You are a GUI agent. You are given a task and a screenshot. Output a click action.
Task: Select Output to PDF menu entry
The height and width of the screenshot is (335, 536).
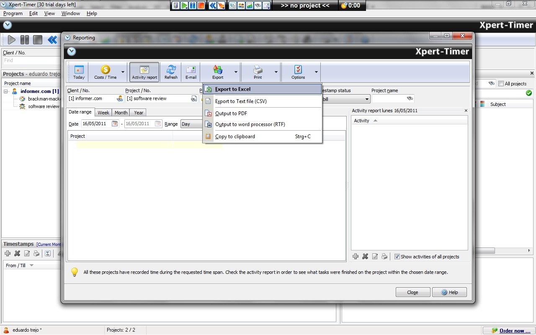pos(262,113)
